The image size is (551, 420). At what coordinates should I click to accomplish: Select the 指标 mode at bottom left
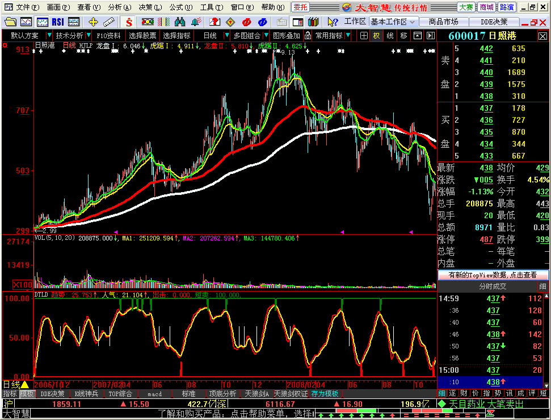10,394
